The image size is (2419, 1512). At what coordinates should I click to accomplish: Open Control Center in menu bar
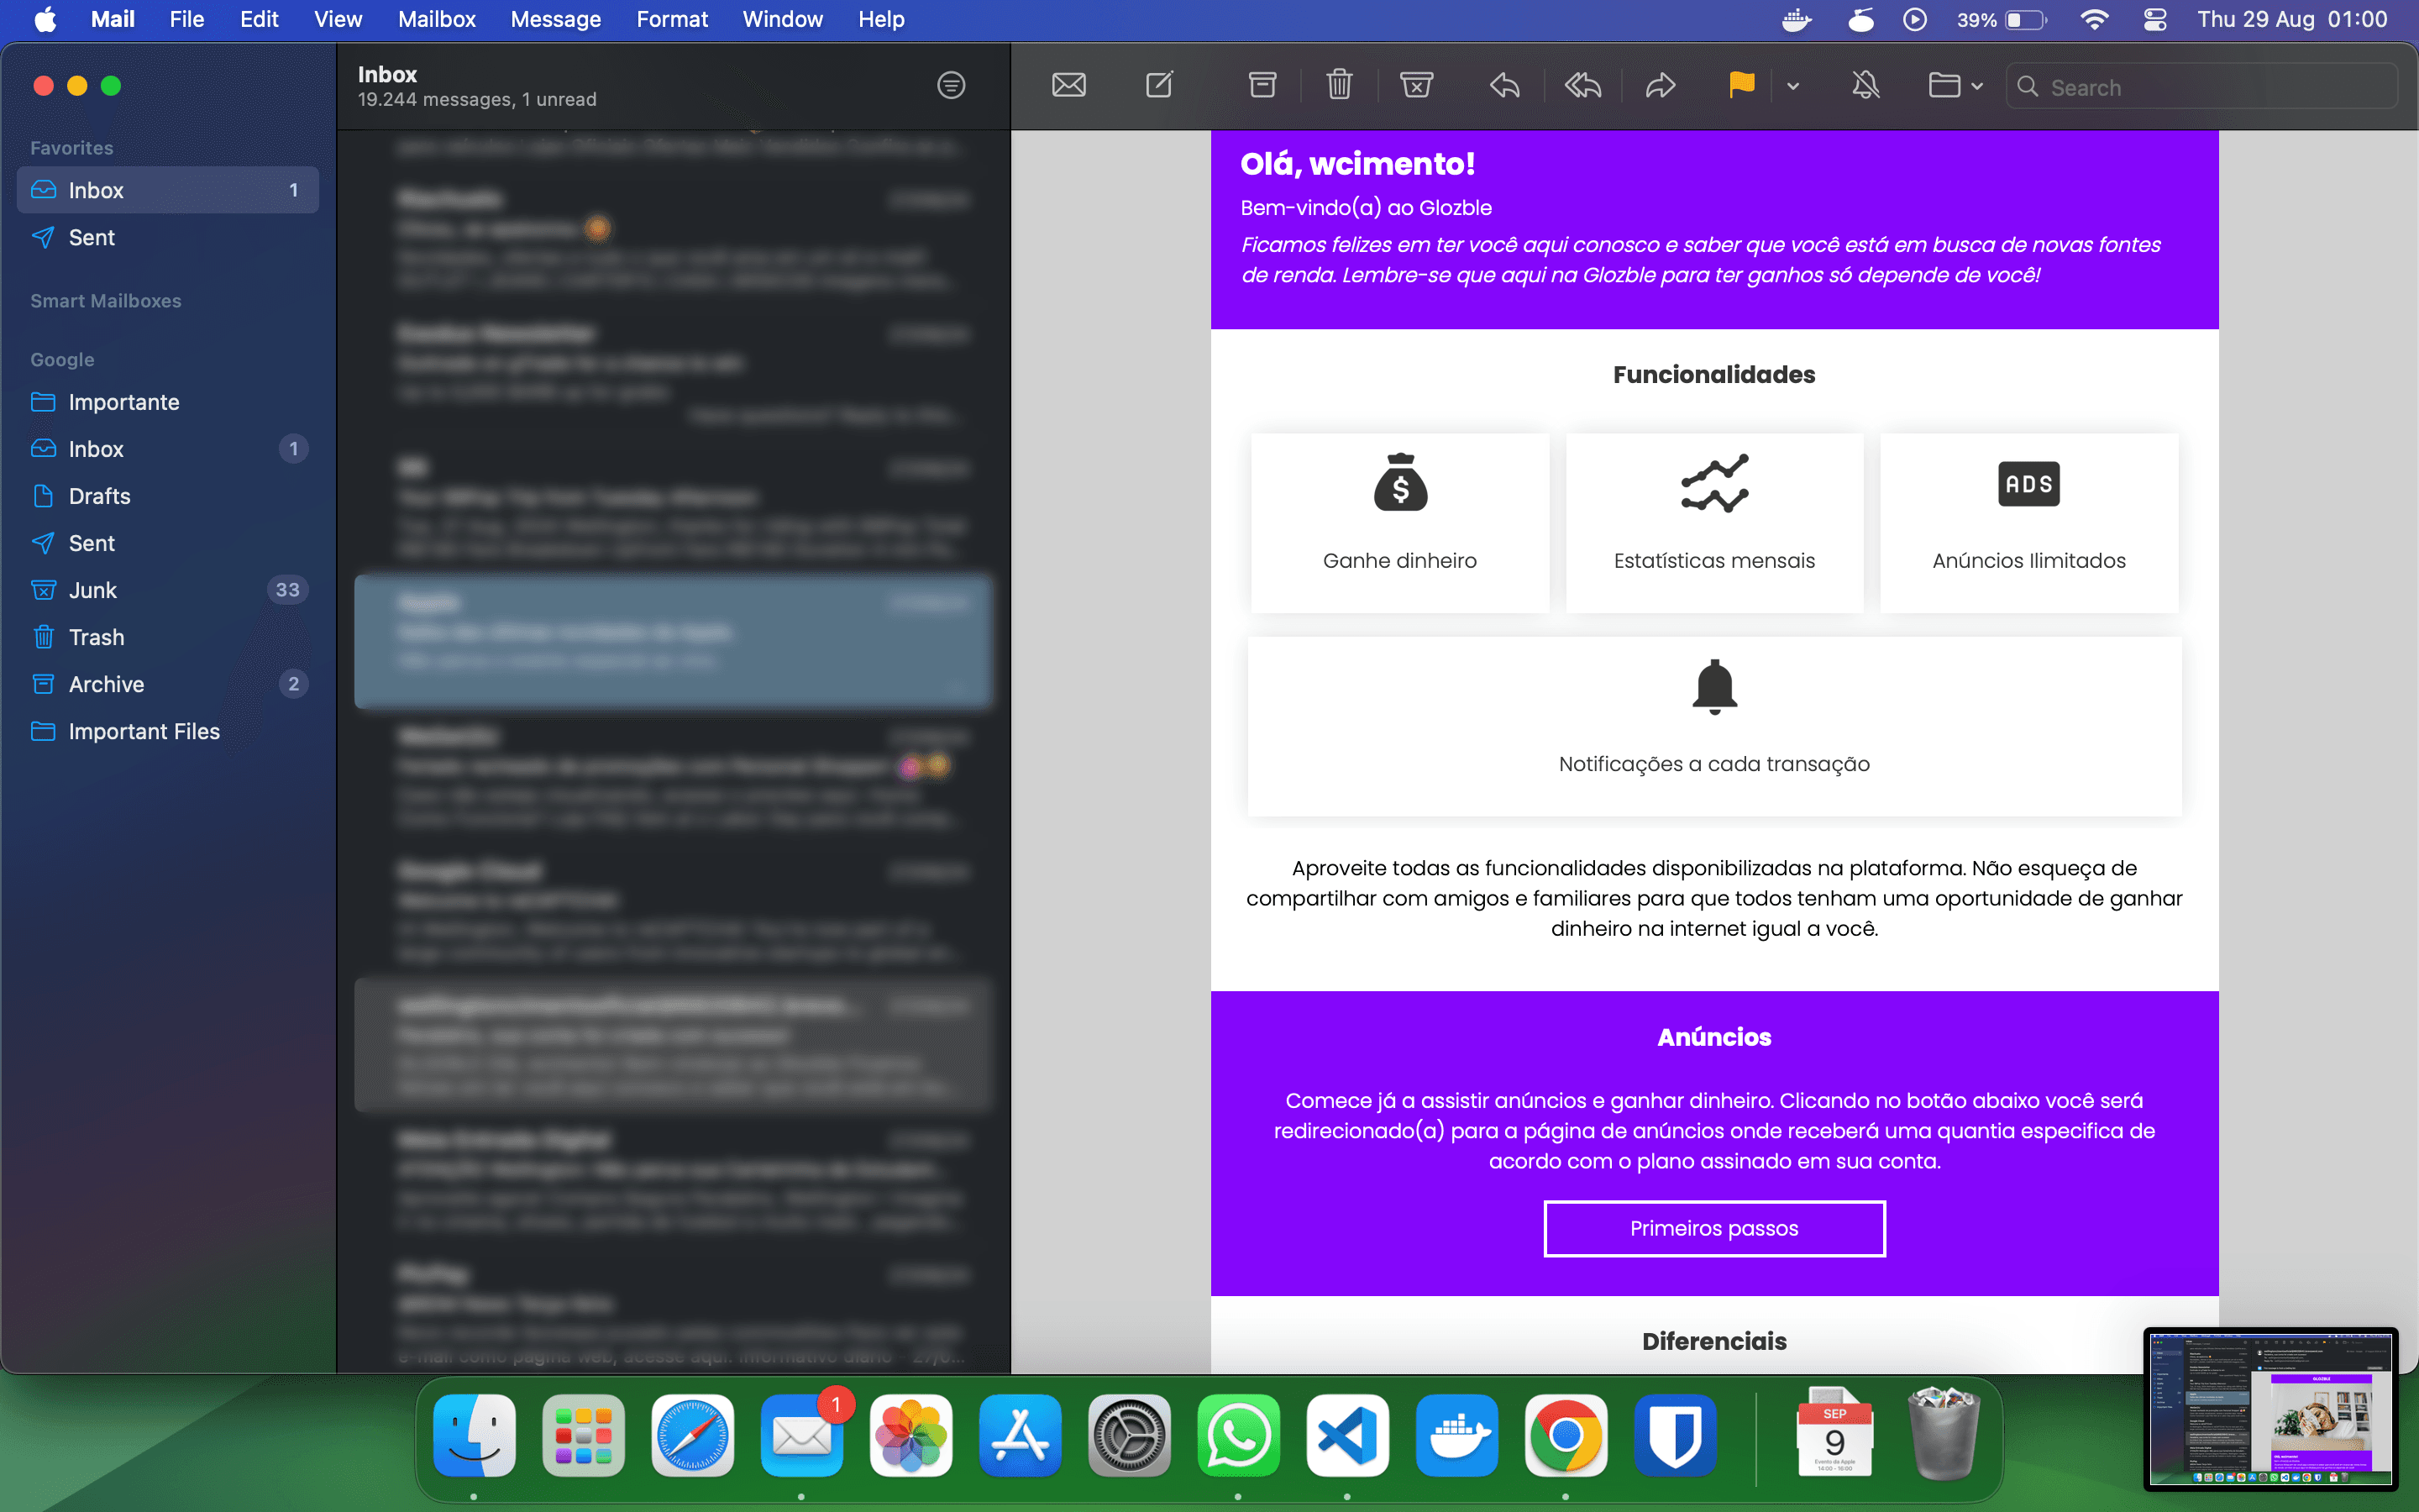(2155, 19)
